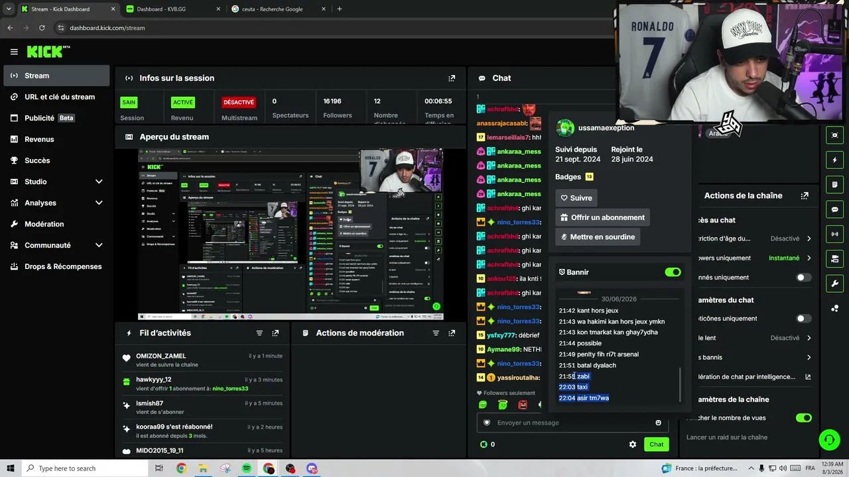Click the Envoyer un message field
The image size is (849, 477).
click(x=572, y=423)
